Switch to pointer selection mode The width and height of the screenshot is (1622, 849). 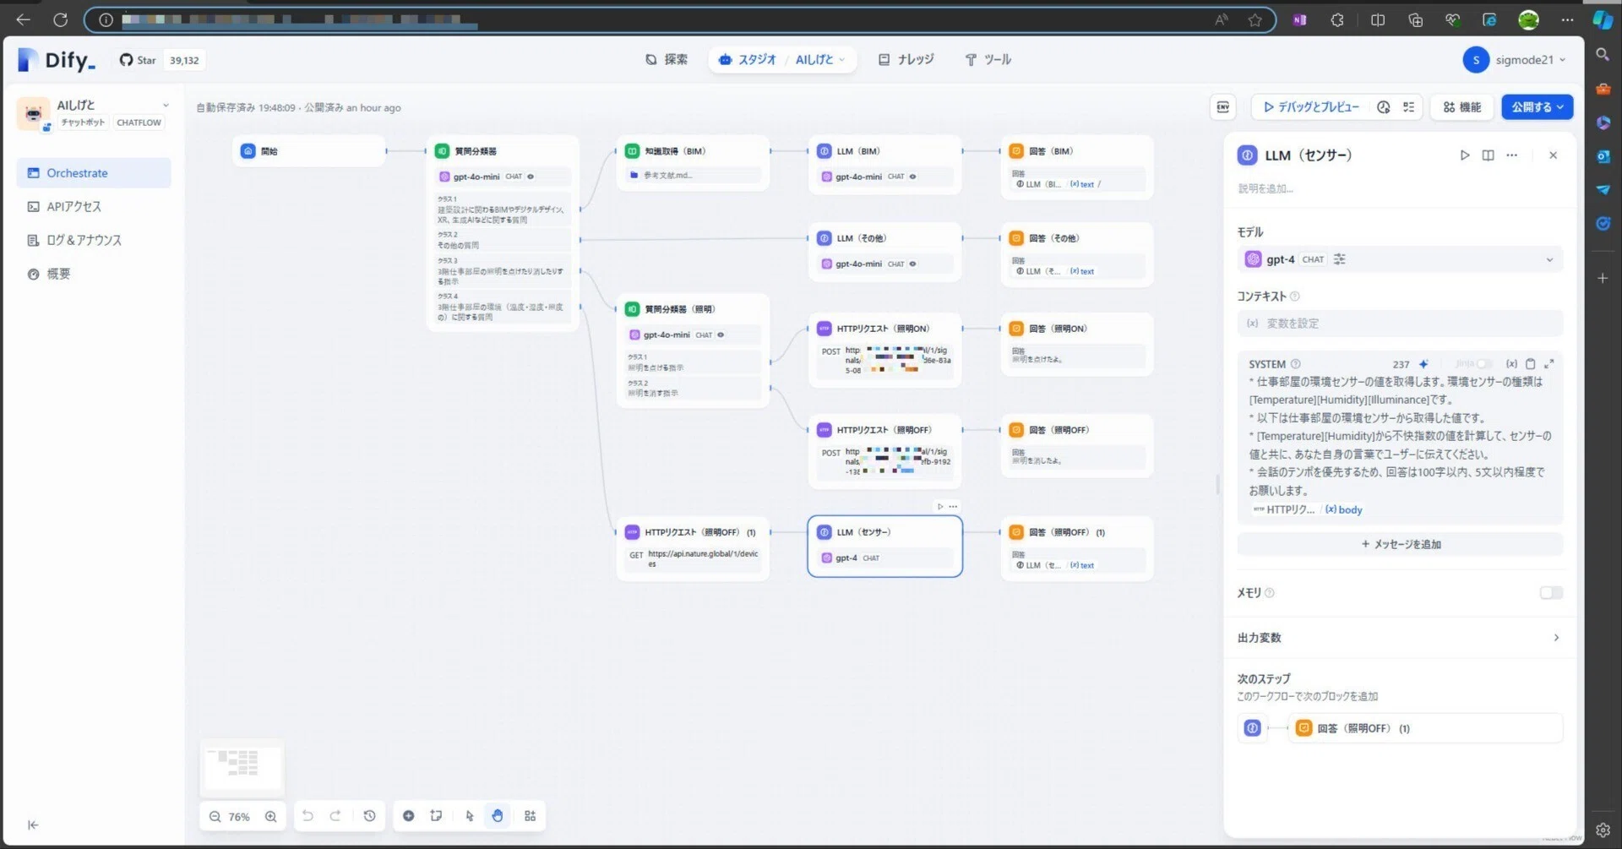tap(470, 815)
